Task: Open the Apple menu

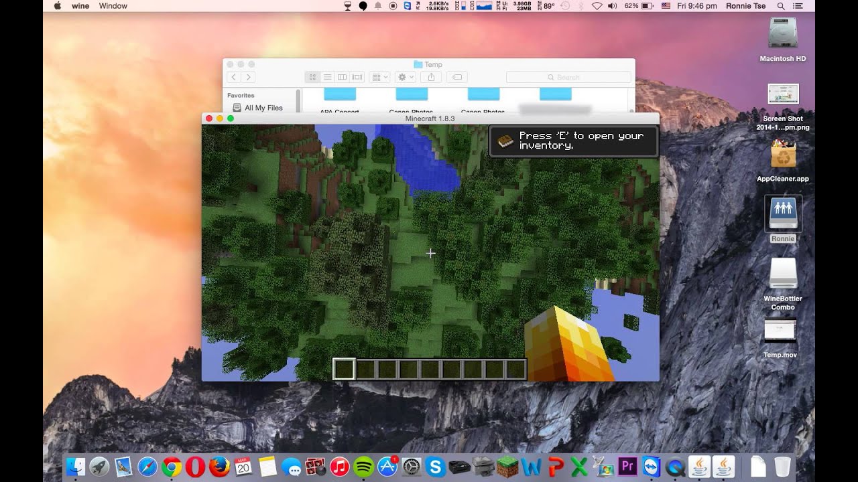Action: click(57, 6)
